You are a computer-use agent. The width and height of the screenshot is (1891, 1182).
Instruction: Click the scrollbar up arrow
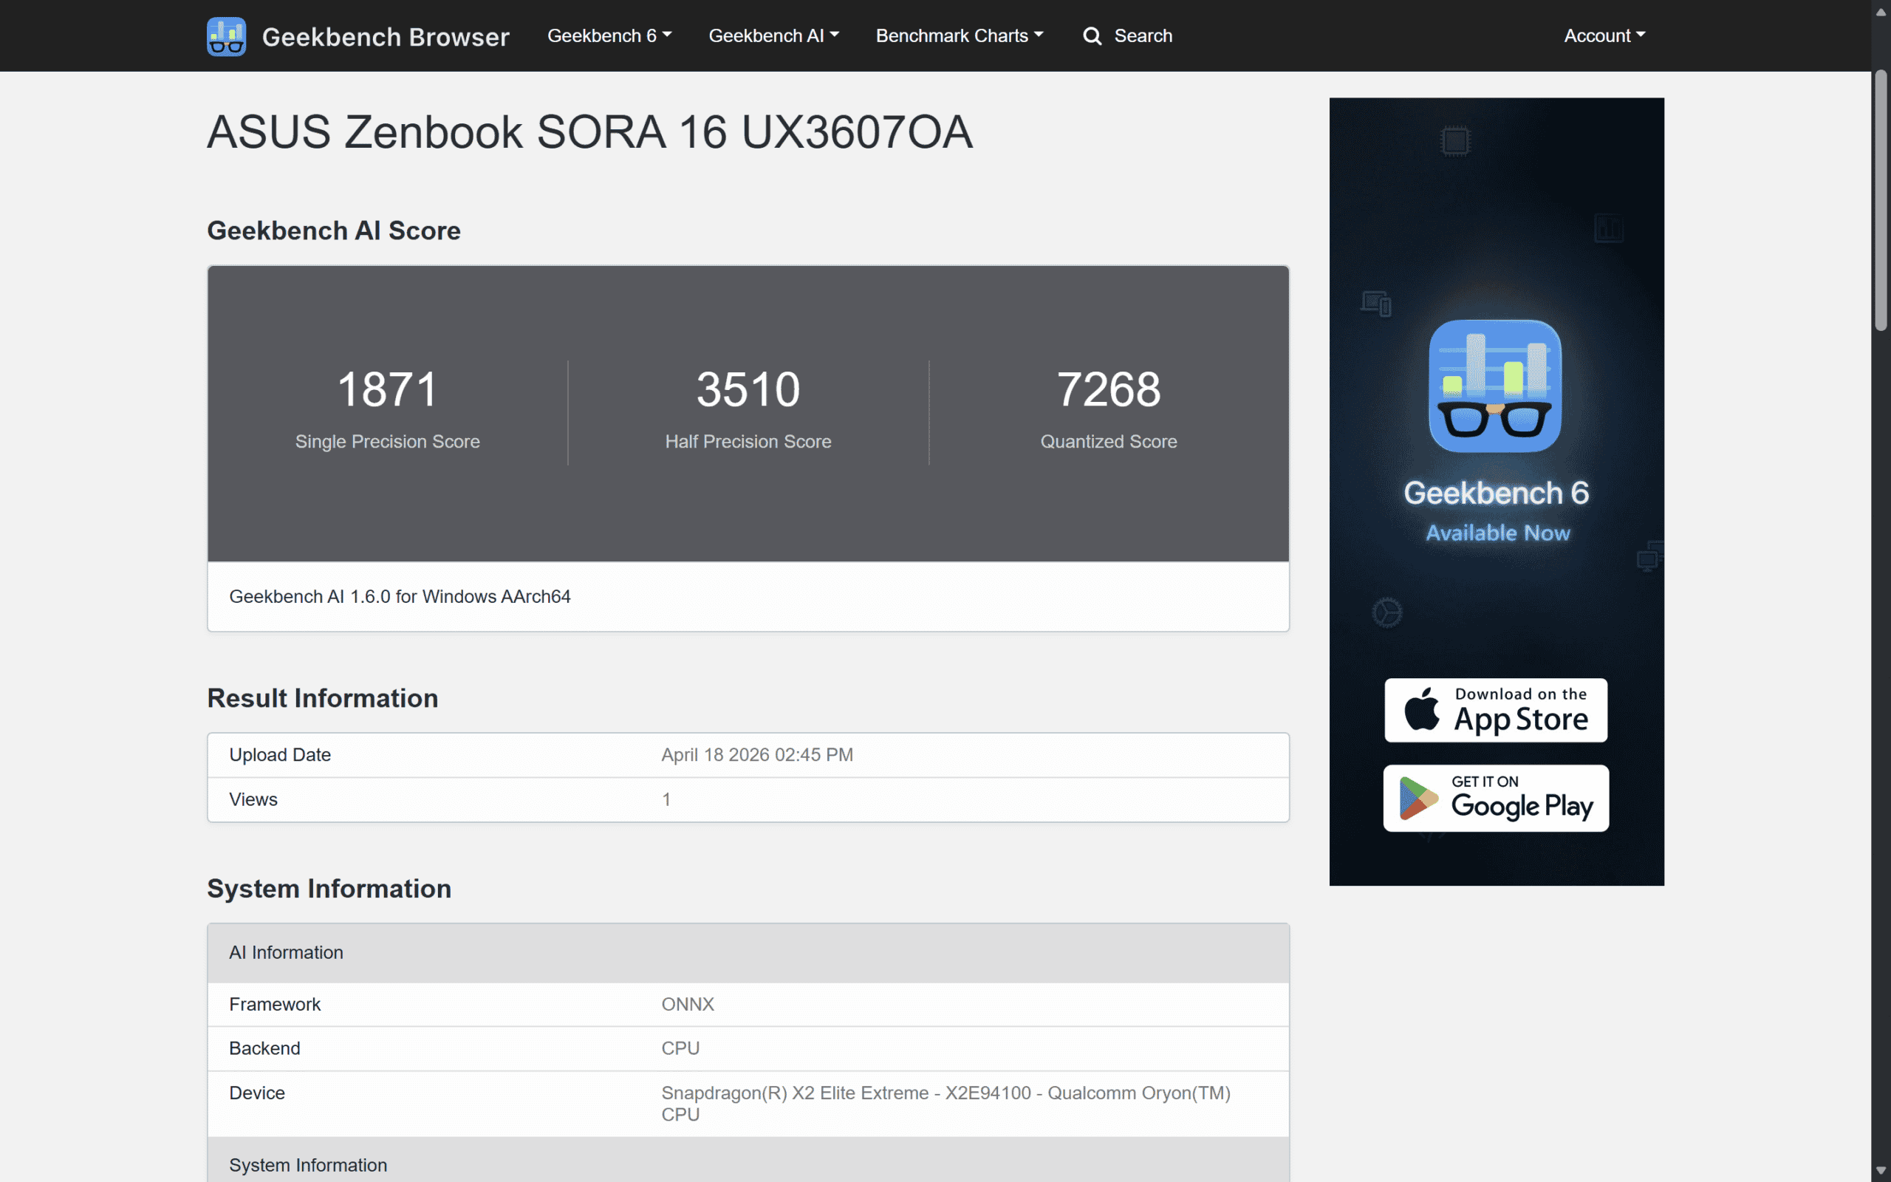[1880, 11]
